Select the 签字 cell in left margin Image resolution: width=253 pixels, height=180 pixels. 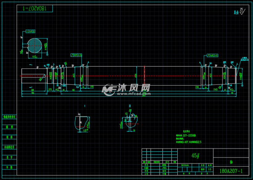pos(9,157)
